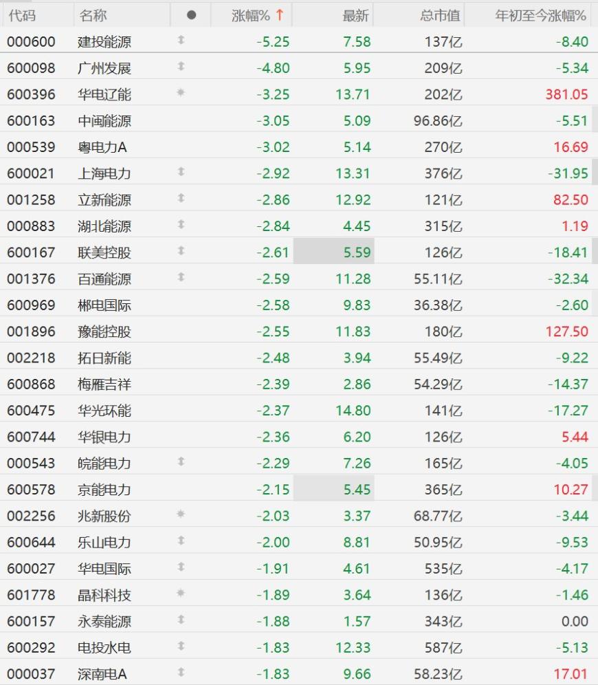Click year-to-date value 16.69 of 粤电力A
This screenshot has width=598, height=685.
click(x=571, y=147)
